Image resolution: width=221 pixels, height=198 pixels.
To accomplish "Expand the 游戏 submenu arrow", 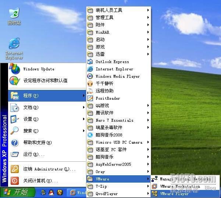I will (148, 47).
